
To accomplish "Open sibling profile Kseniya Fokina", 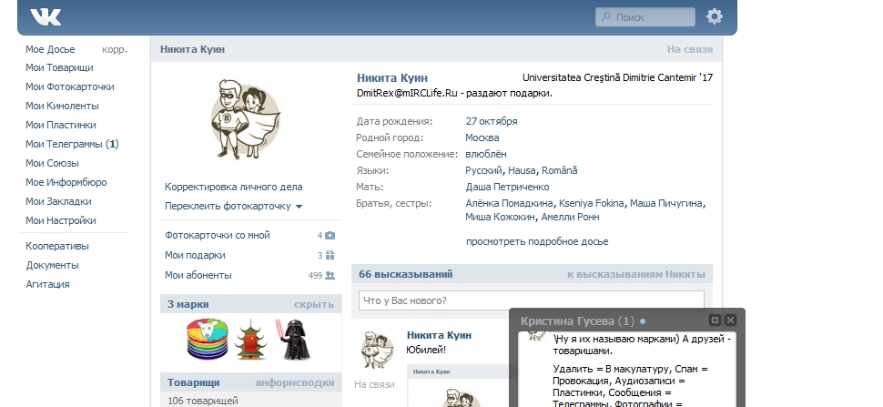I will point(592,203).
